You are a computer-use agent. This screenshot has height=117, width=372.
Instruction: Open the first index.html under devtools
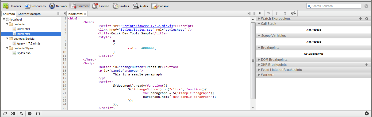(x=23, y=29)
